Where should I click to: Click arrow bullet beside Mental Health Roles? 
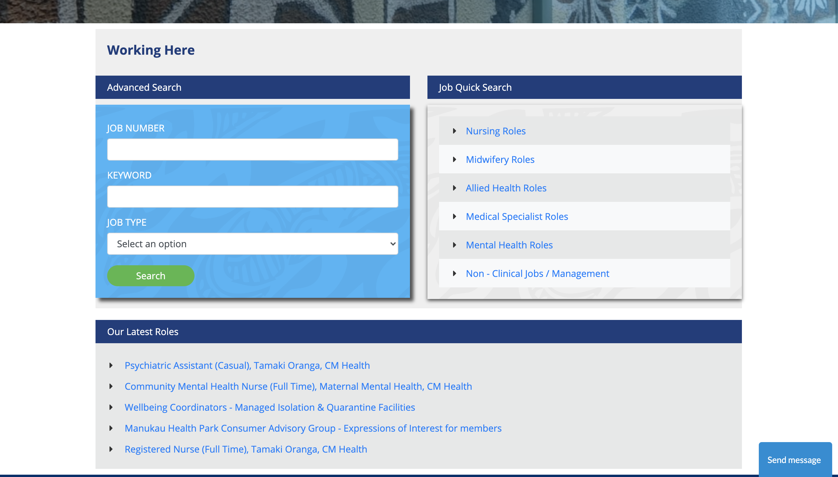tap(454, 245)
